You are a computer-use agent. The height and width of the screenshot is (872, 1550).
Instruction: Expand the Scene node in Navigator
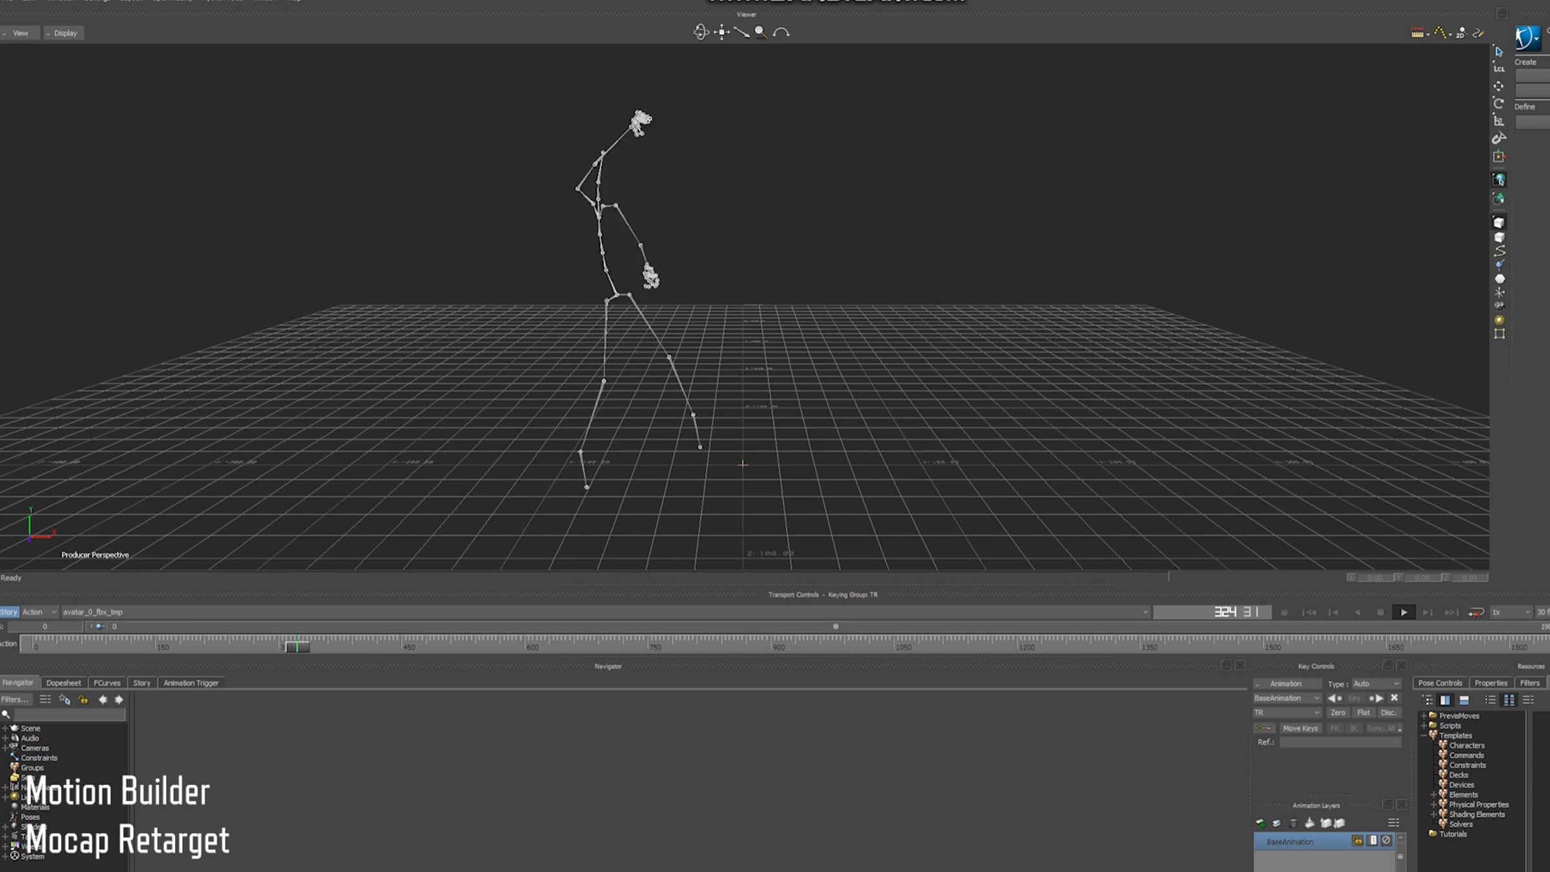[5, 728]
